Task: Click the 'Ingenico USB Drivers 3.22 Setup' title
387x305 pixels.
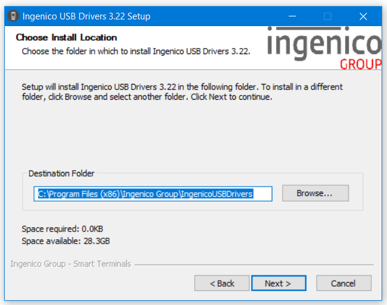Action: pos(86,16)
